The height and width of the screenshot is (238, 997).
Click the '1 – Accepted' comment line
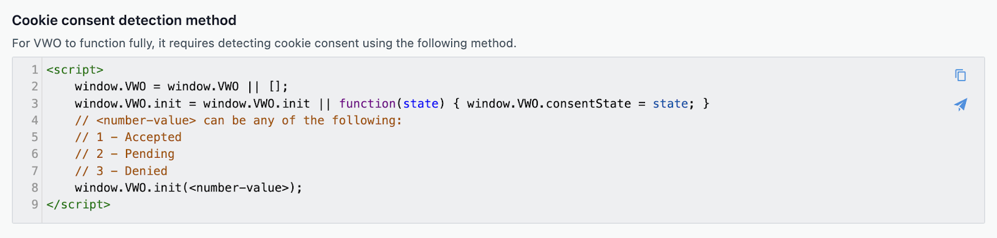click(128, 137)
